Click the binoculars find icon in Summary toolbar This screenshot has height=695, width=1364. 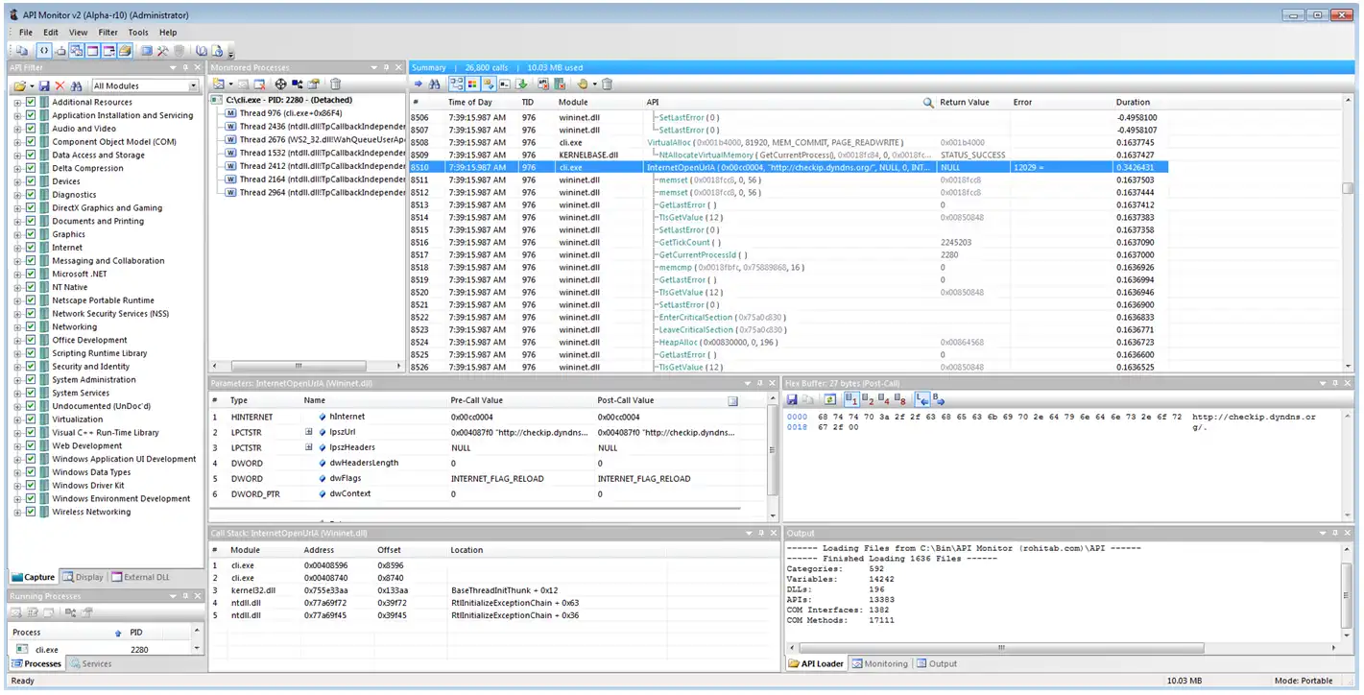coord(434,84)
